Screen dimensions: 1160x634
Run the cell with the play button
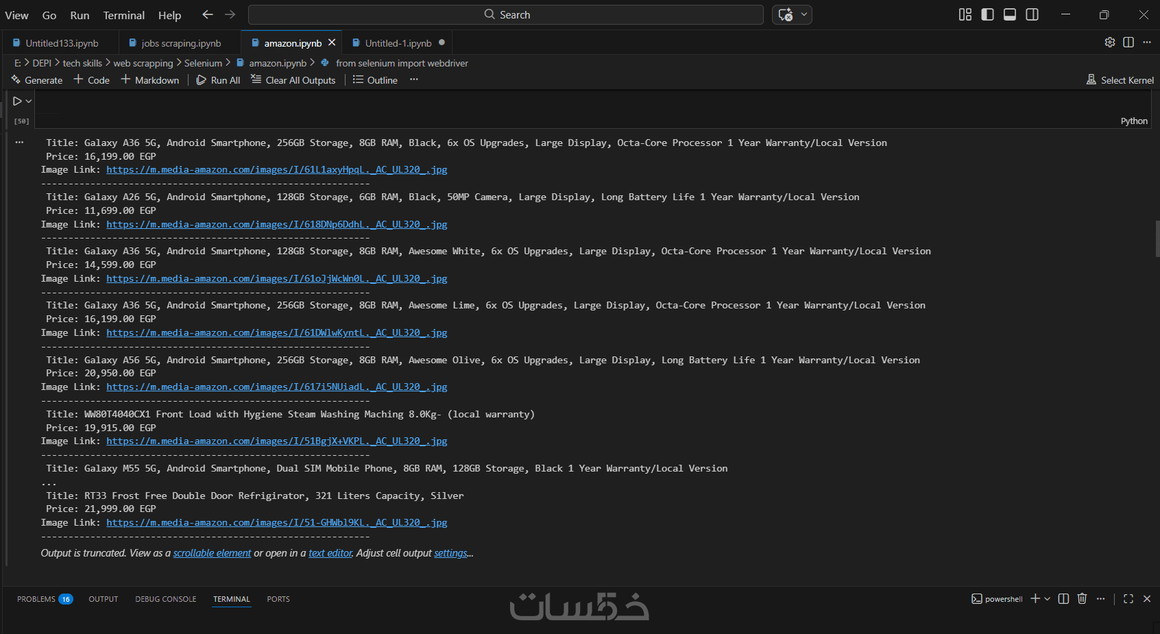coord(17,101)
